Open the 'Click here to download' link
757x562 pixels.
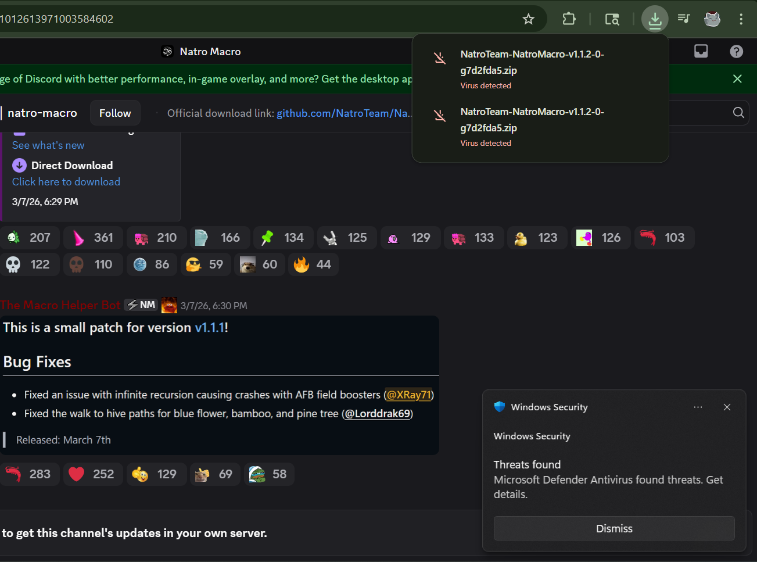66,181
